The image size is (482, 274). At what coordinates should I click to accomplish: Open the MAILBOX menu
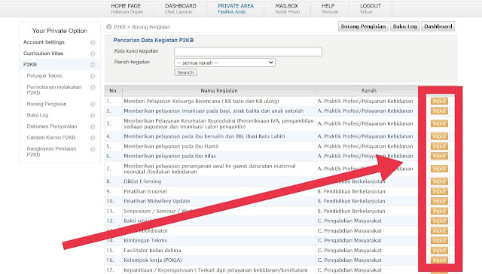pyautogui.click(x=287, y=8)
